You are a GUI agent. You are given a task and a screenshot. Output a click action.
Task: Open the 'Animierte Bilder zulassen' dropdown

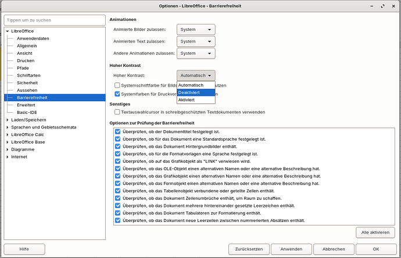(196, 30)
